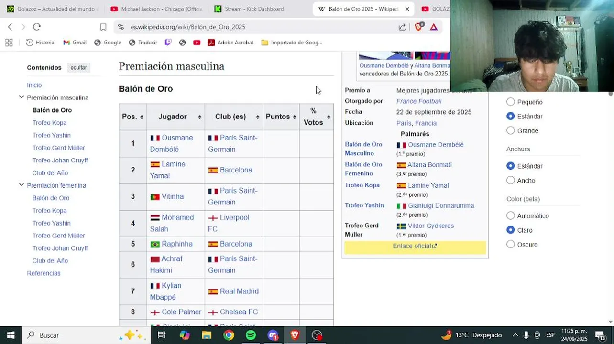Sort the table by Pos. column

133,117
